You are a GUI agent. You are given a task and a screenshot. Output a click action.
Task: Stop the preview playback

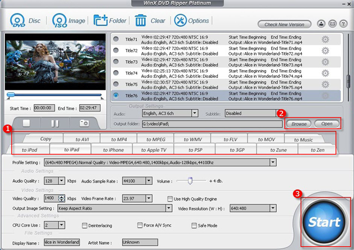(27, 123)
